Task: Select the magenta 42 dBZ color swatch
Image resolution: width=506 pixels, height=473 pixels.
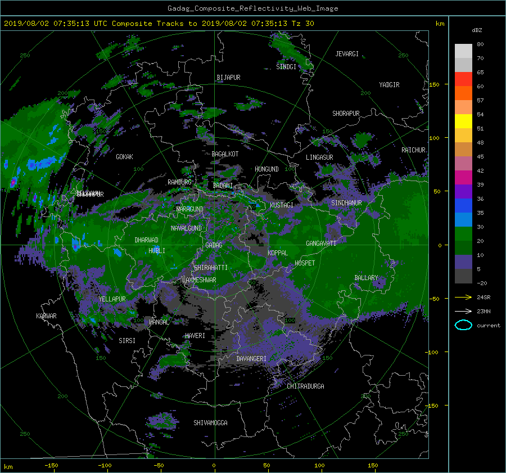Action: tap(463, 177)
